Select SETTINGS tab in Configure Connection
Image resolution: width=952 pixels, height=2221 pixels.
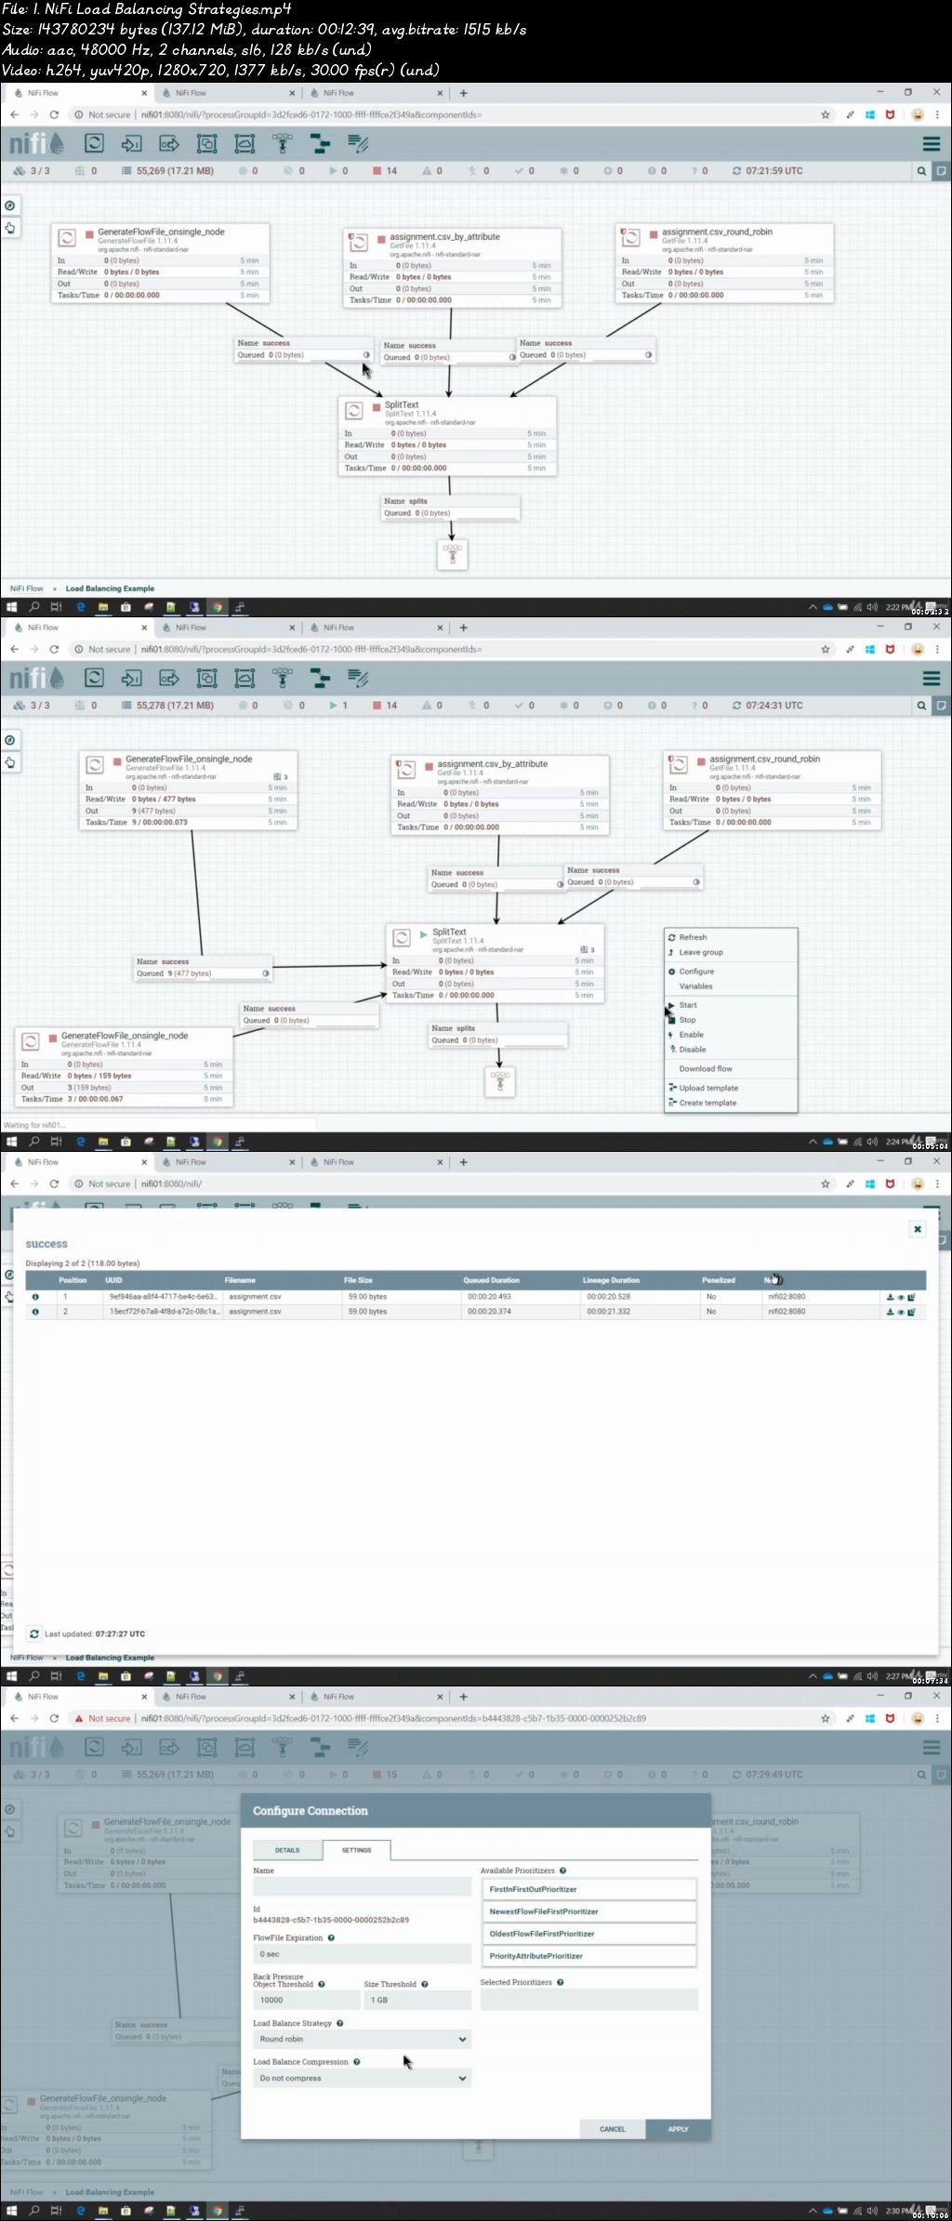coord(356,1850)
